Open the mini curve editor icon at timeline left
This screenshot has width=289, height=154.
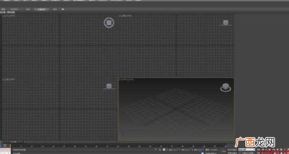pos(5,145)
